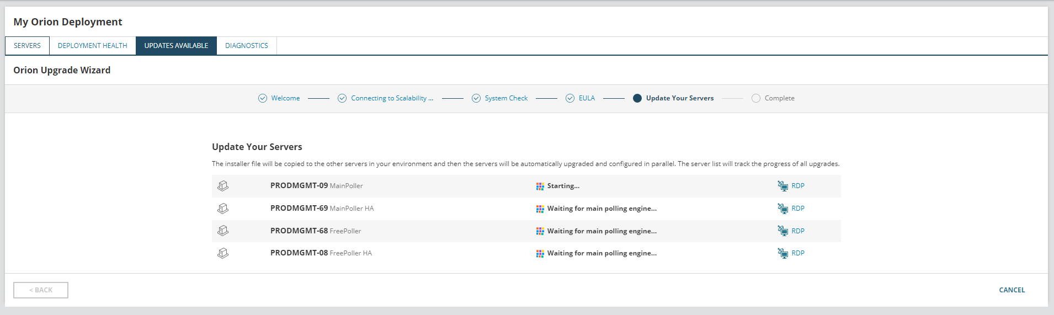The height and width of the screenshot is (315, 1054).
Task: Click the Complete step label
Action: pos(780,98)
